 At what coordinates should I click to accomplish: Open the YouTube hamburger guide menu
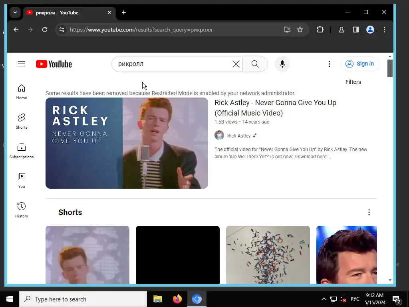pos(22,64)
